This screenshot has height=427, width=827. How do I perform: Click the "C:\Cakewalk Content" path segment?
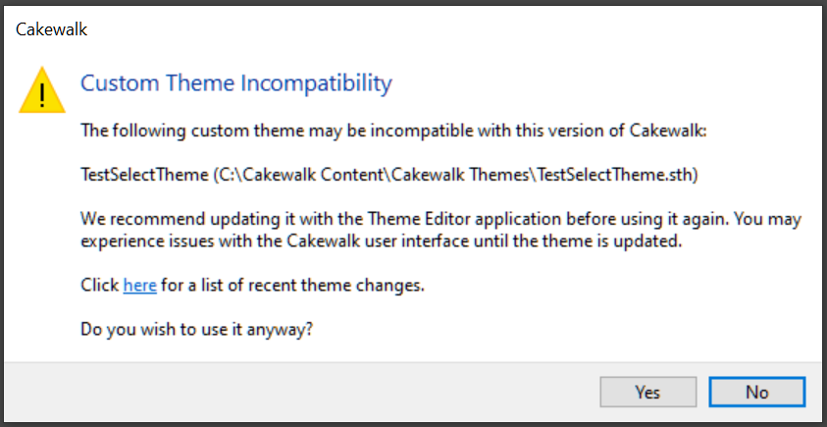(x=284, y=175)
